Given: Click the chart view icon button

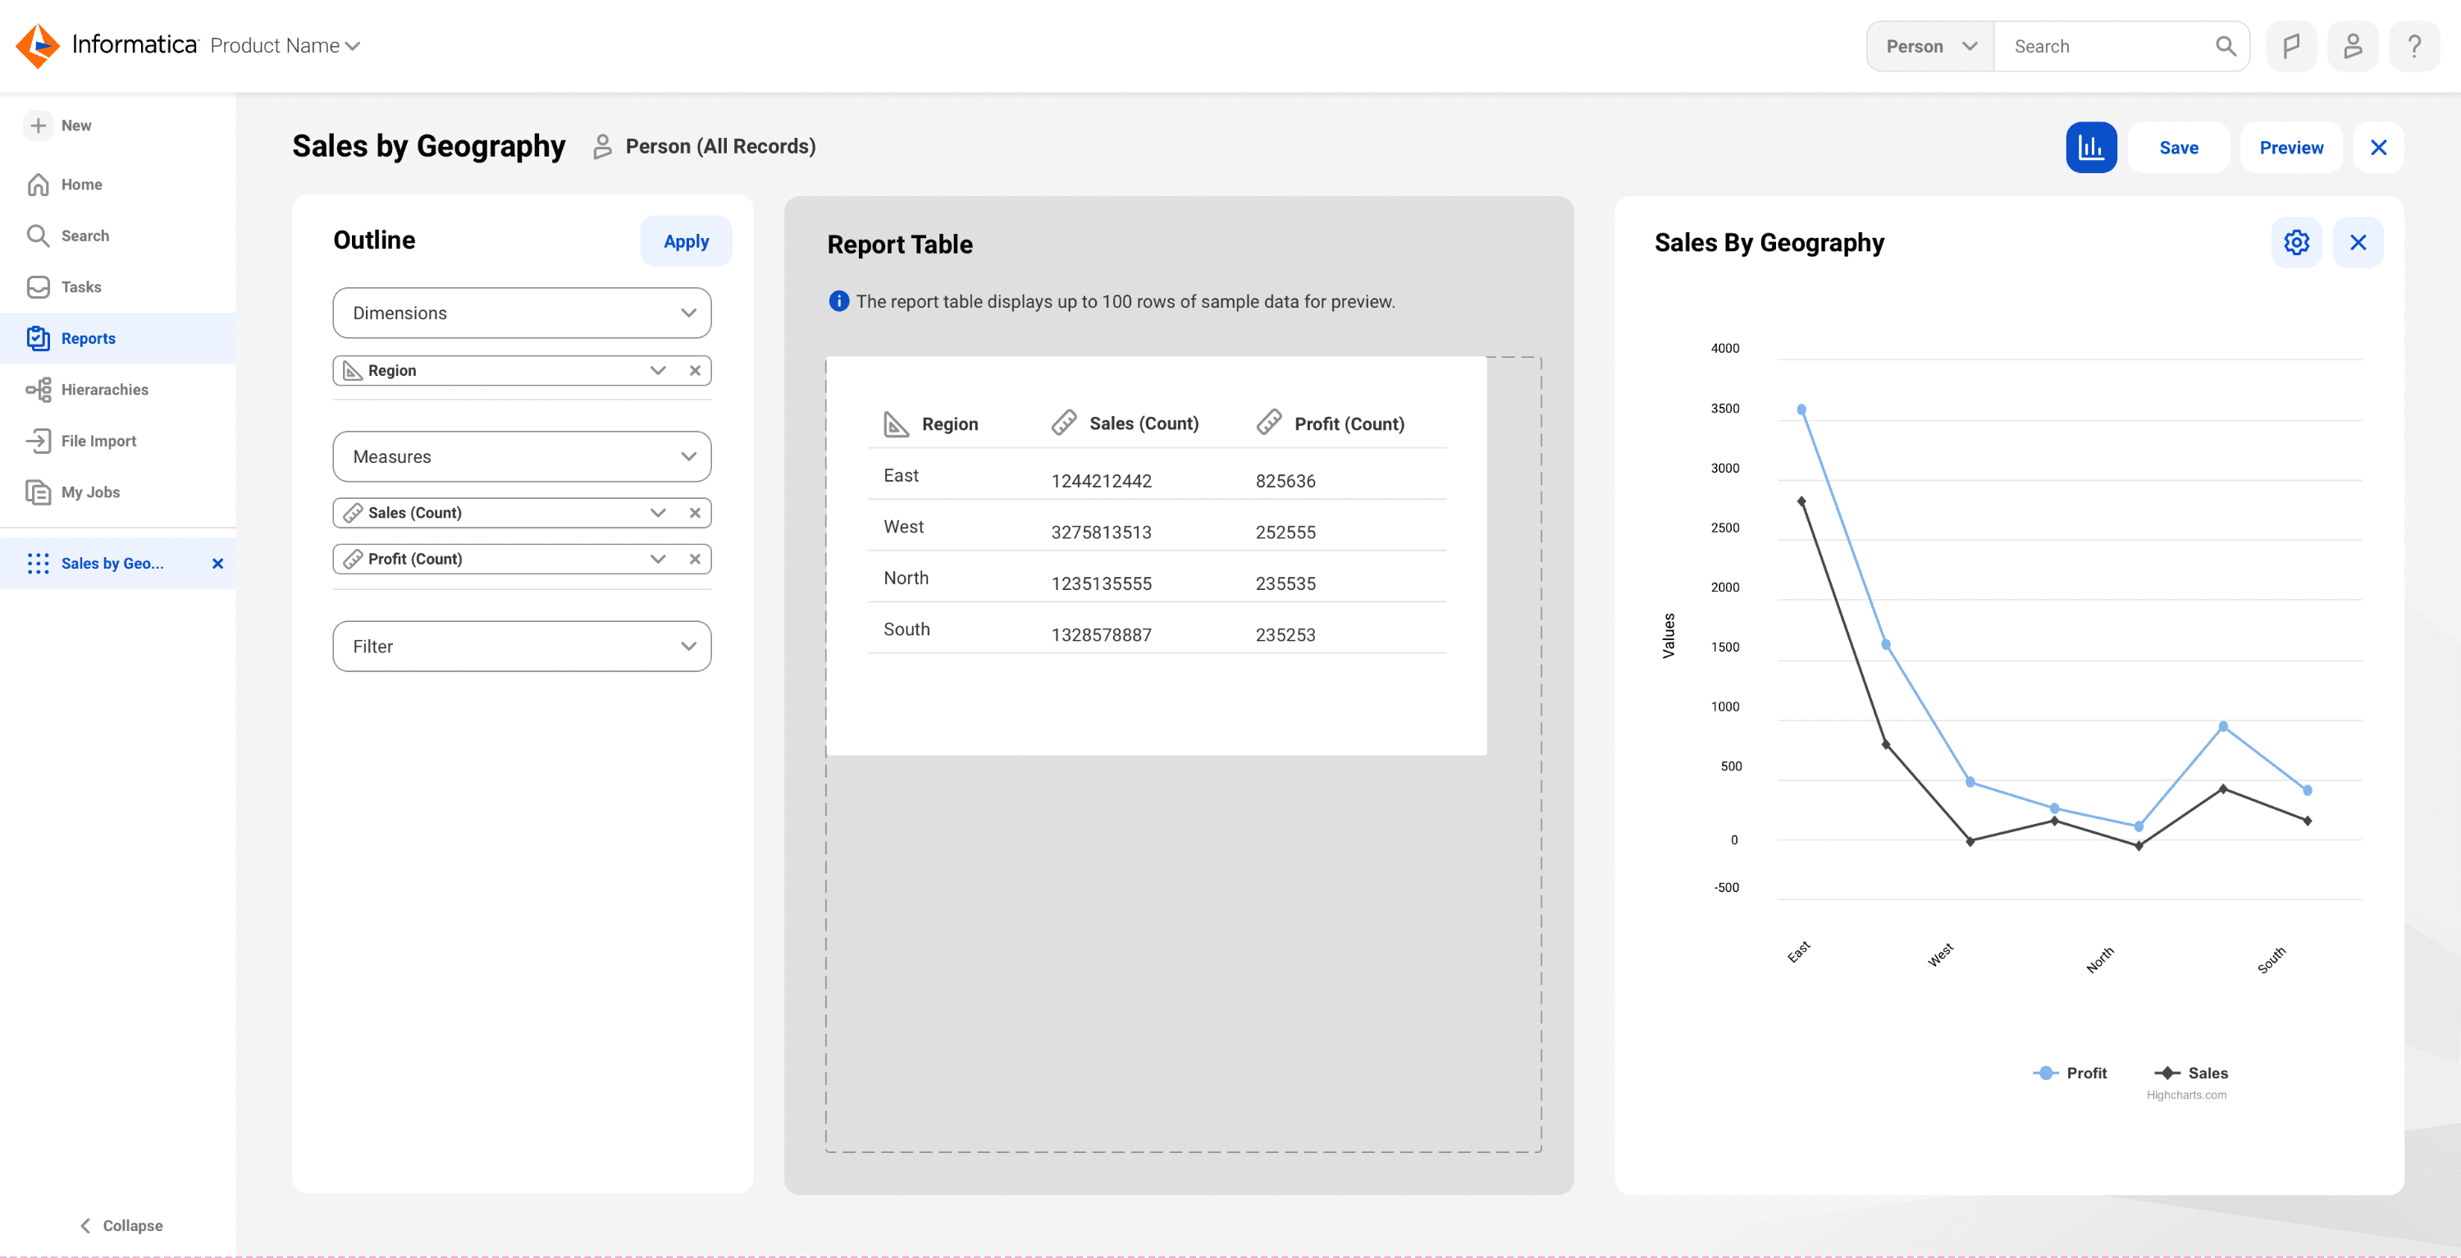Looking at the screenshot, I should [x=2090, y=147].
